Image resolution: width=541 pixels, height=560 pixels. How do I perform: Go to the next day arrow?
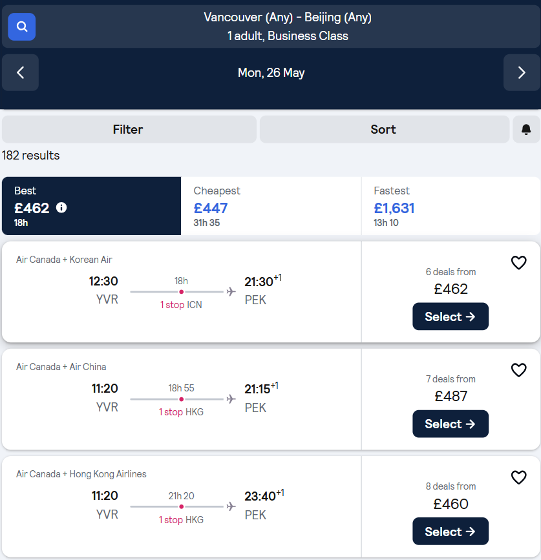[522, 72]
